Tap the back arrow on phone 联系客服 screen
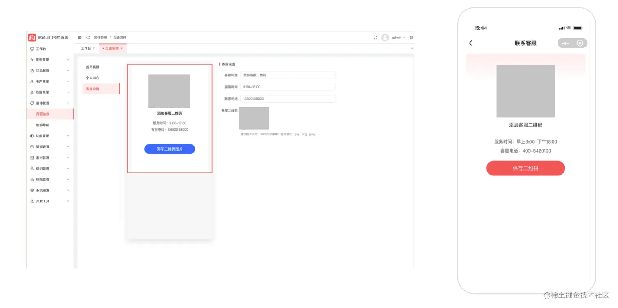The height and width of the screenshot is (308, 618). (x=470, y=43)
